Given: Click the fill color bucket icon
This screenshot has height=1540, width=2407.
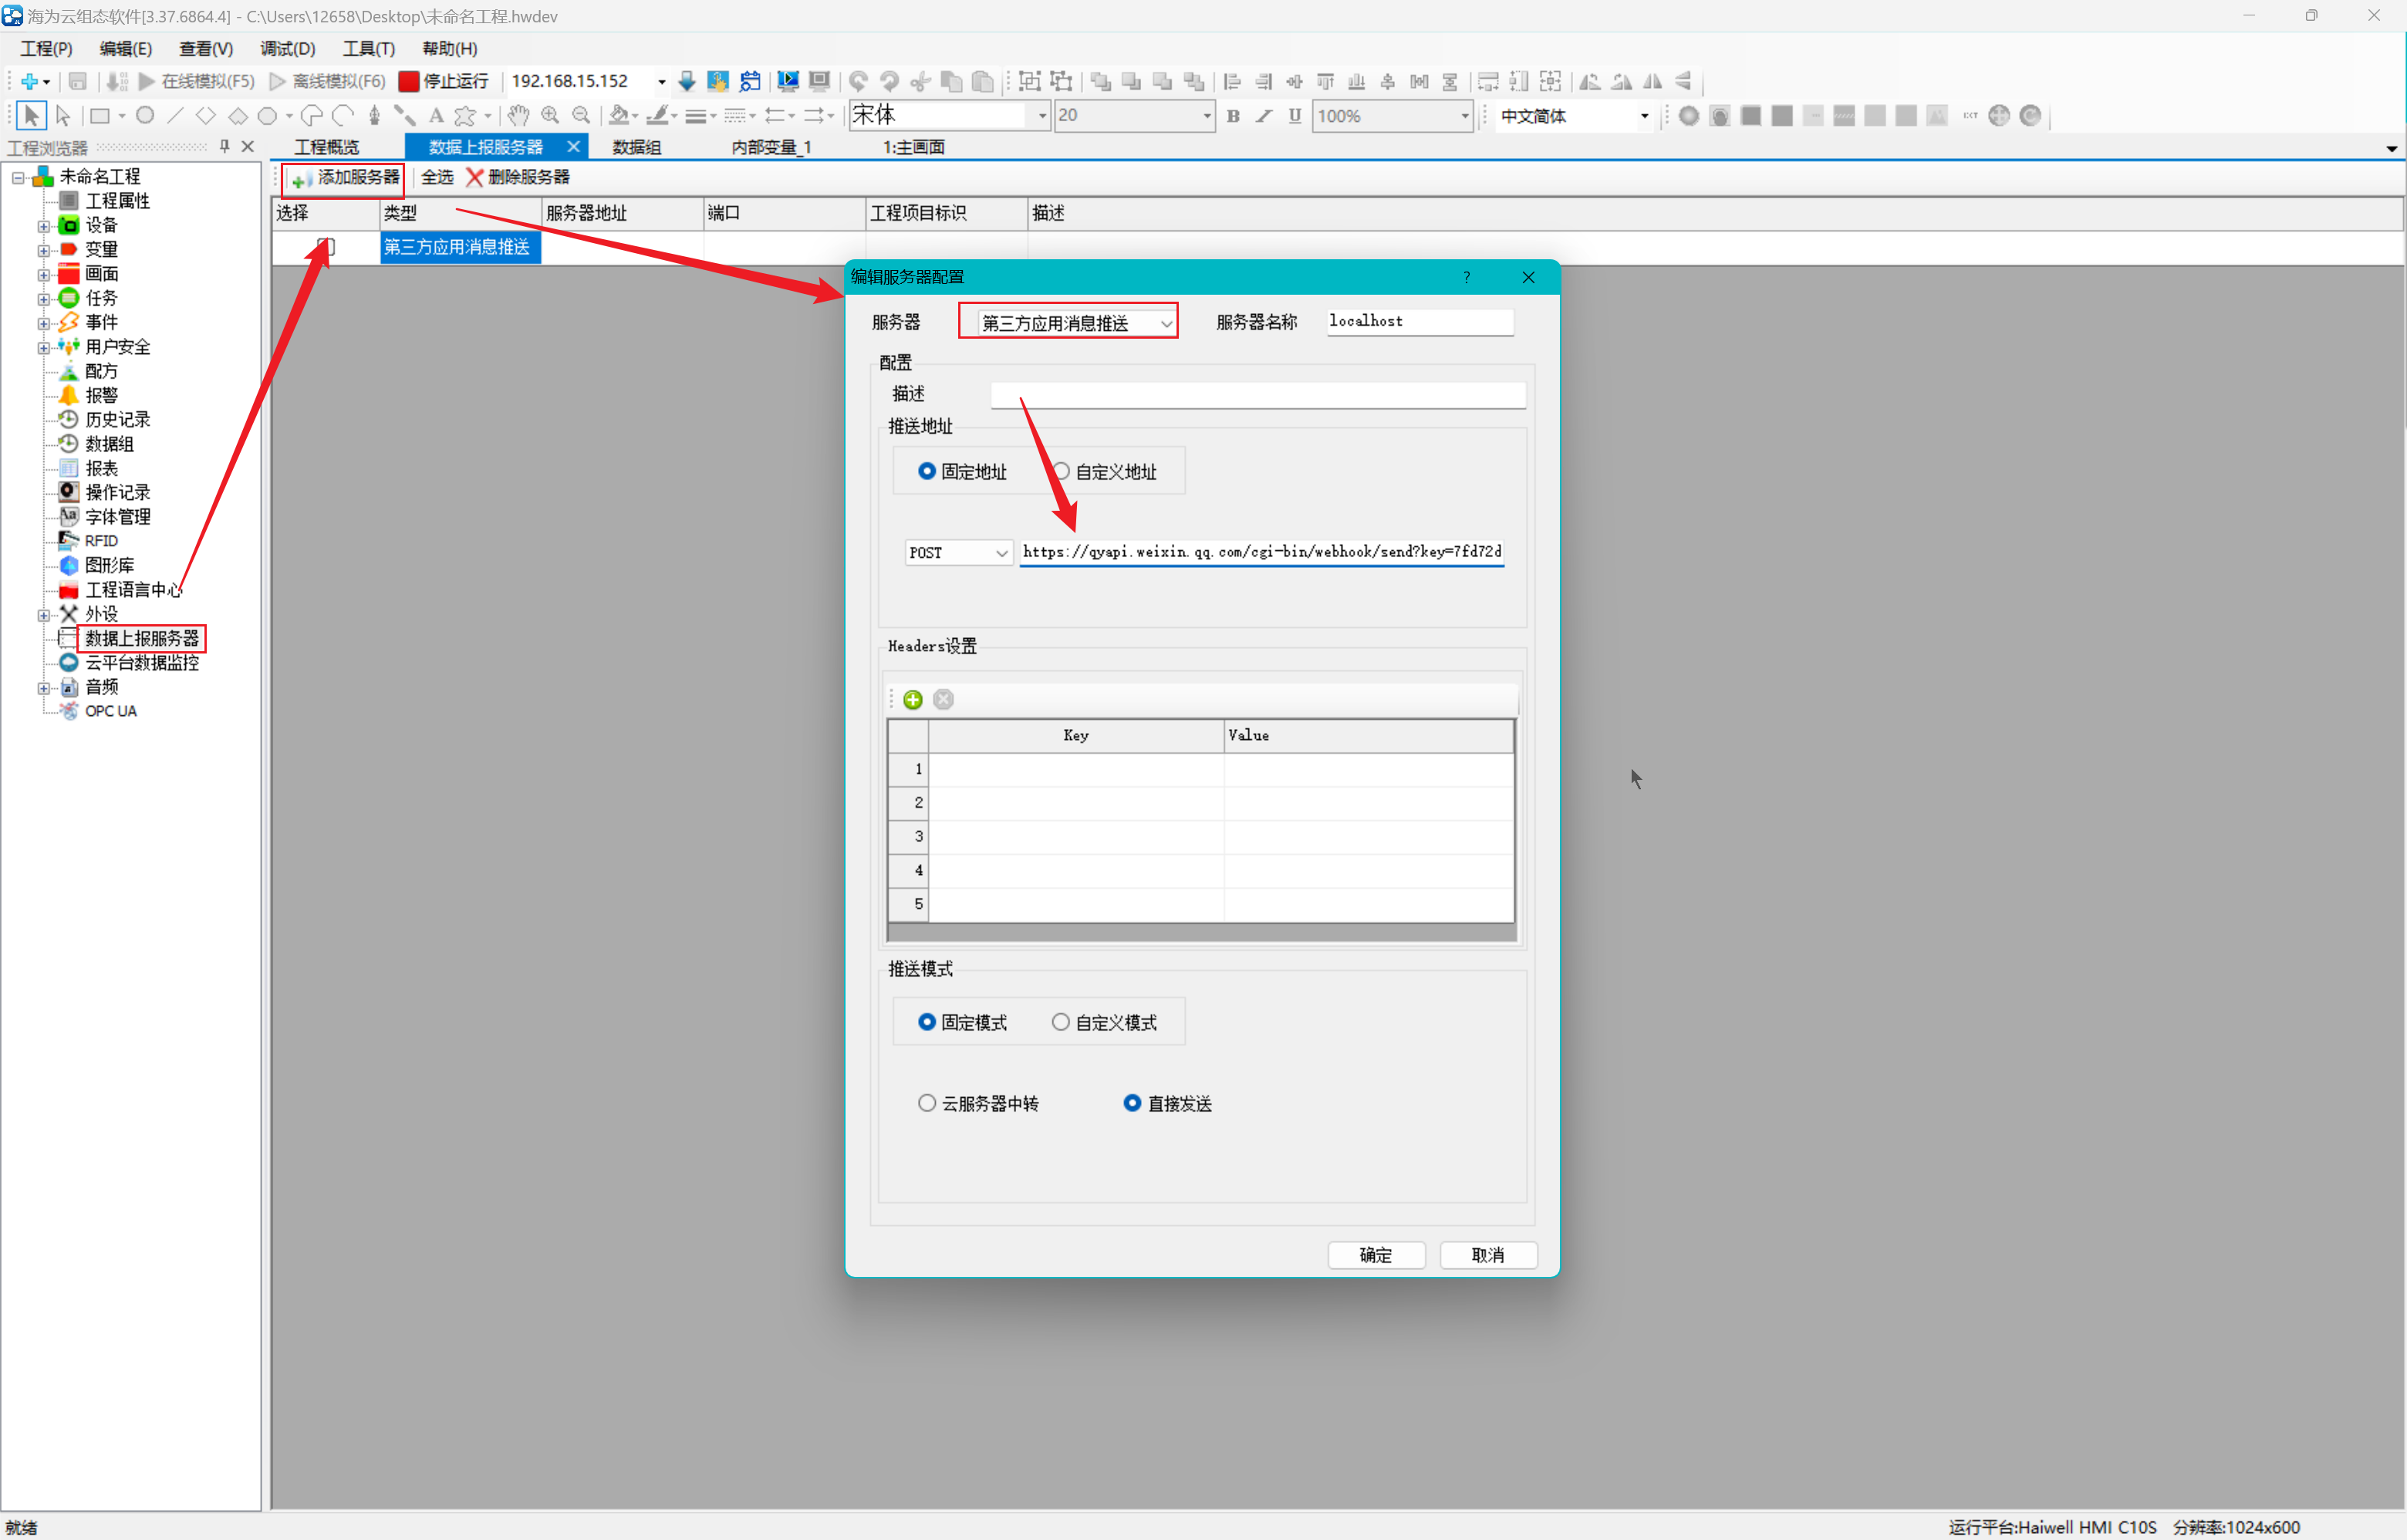Looking at the screenshot, I should tap(620, 116).
